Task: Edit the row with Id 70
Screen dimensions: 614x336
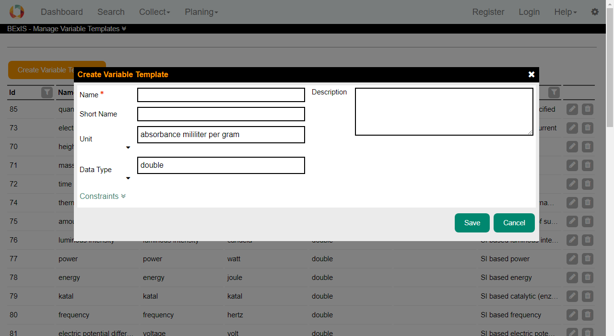Action: coord(572,147)
